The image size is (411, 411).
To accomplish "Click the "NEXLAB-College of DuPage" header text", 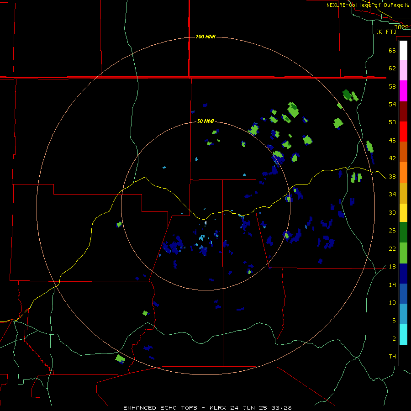I will 365,5.
